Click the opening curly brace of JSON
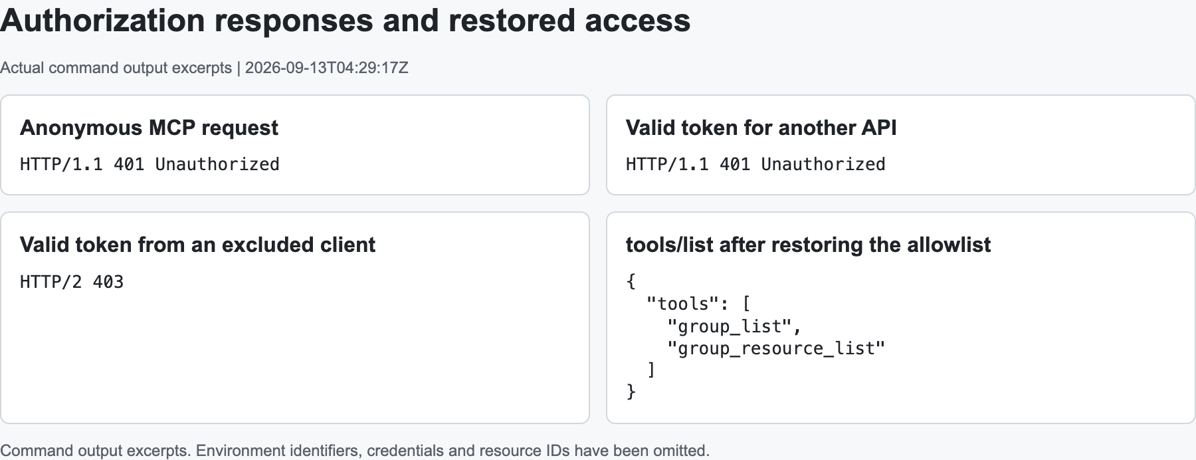 631,282
